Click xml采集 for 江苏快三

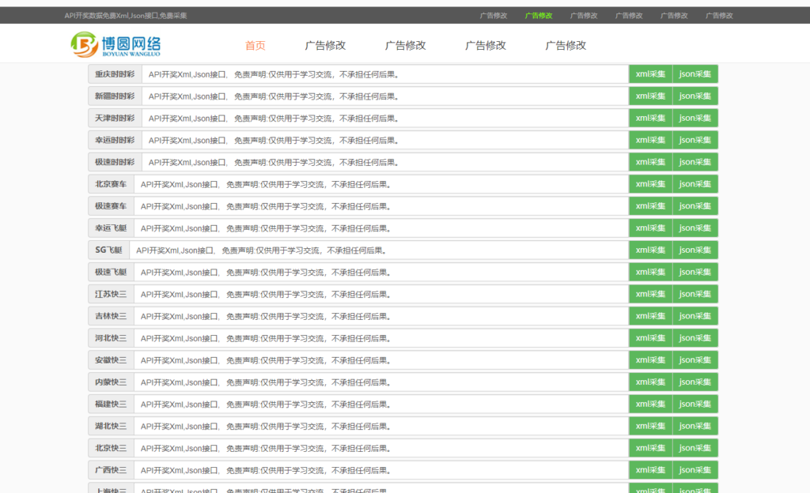click(650, 294)
